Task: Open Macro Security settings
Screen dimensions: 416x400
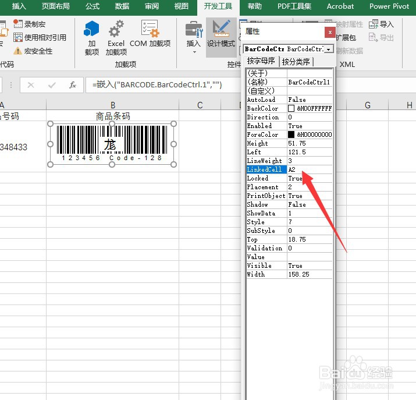Action: coord(33,51)
